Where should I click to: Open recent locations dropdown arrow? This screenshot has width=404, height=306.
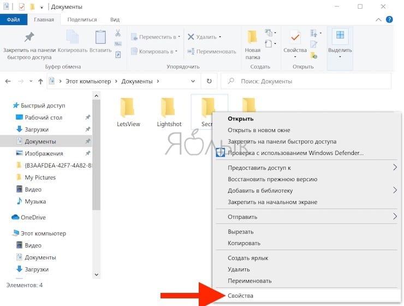(31, 81)
